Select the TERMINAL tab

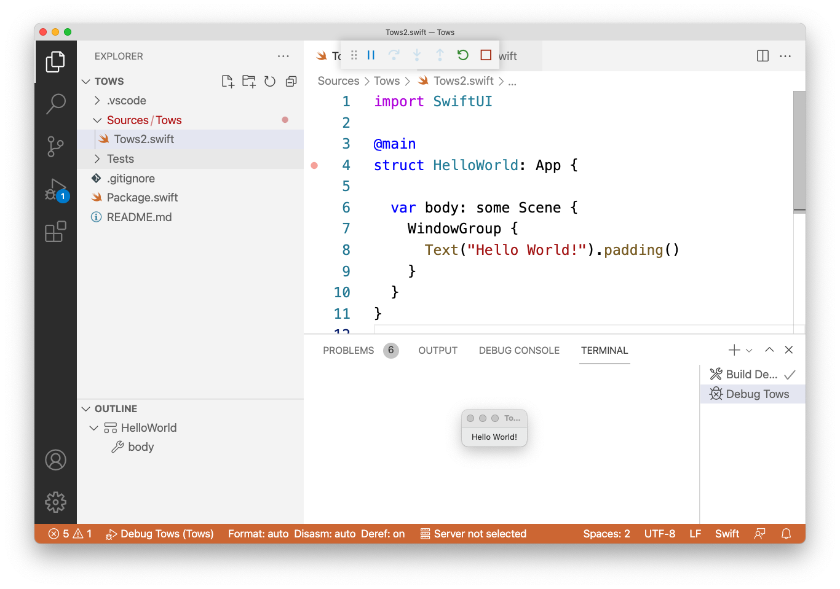(x=604, y=350)
